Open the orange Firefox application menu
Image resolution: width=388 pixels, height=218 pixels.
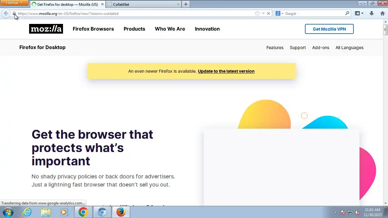(x=14, y=3)
